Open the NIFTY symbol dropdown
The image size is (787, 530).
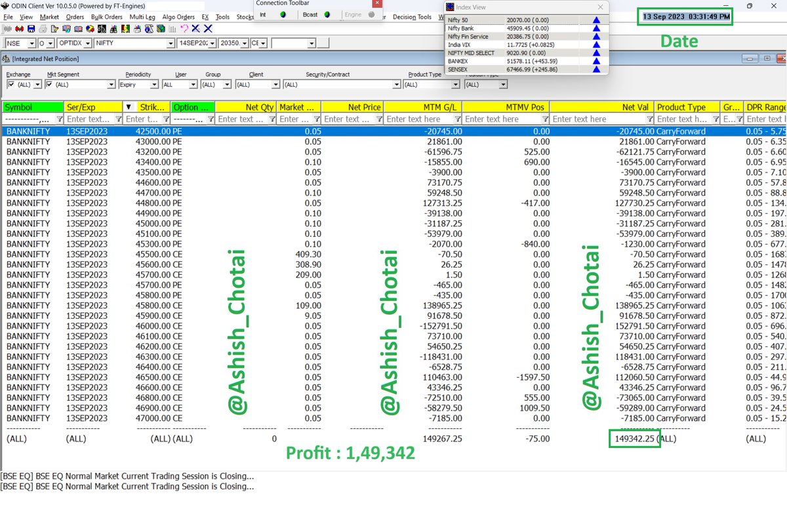[171, 43]
